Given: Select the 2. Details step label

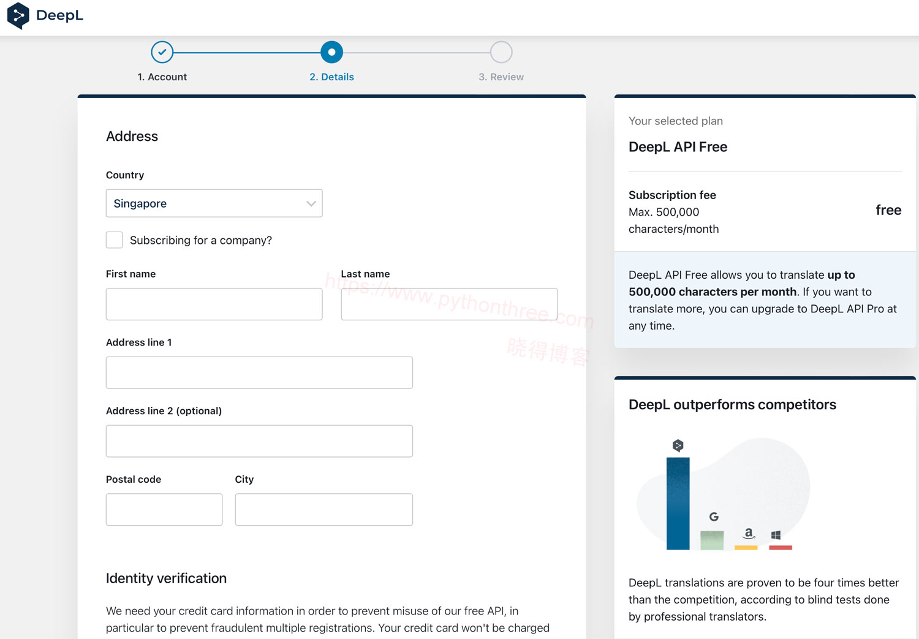Looking at the screenshot, I should (x=331, y=77).
